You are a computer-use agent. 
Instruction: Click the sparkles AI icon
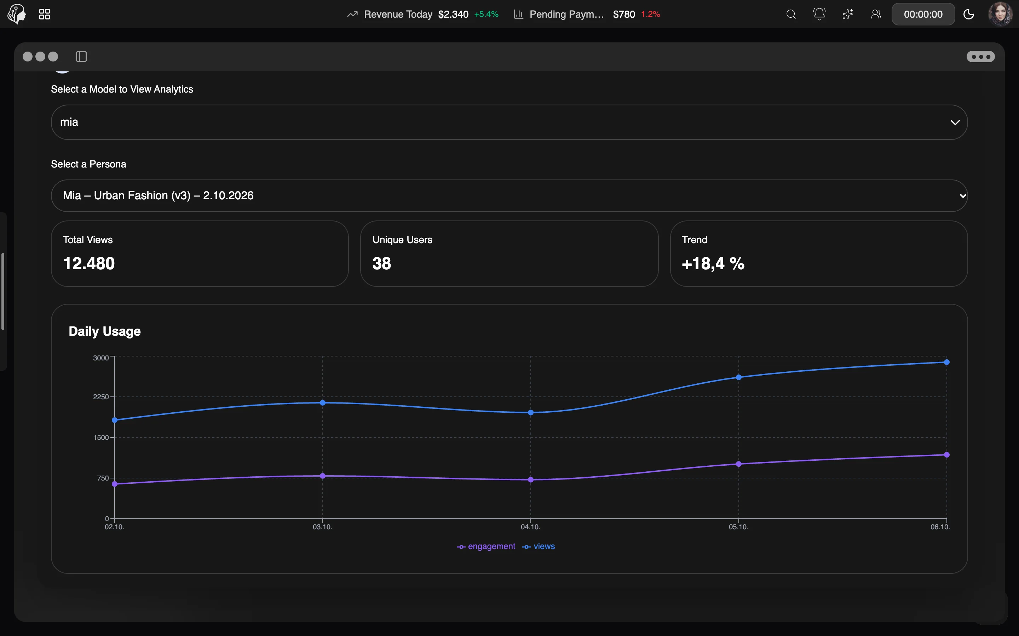[x=848, y=14]
